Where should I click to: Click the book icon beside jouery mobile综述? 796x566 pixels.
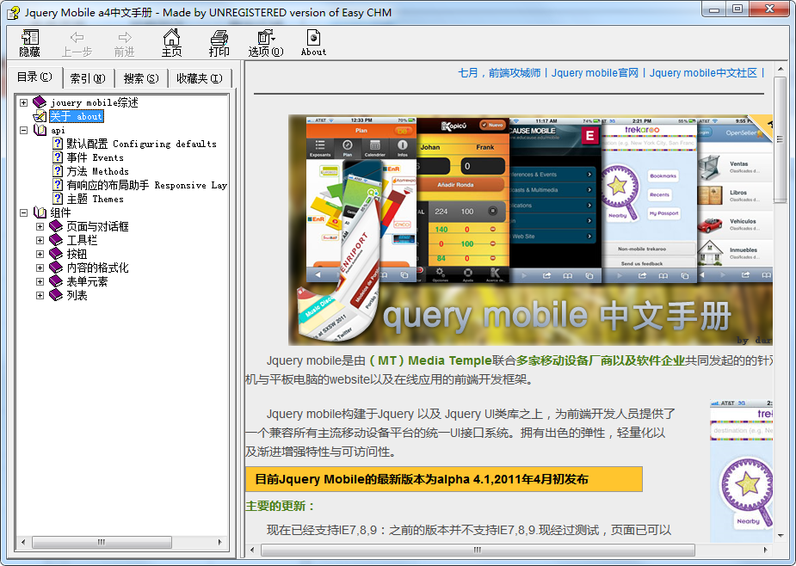coord(40,102)
